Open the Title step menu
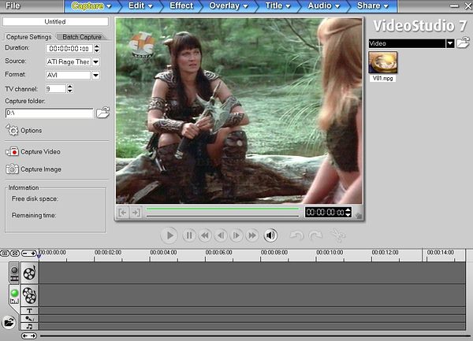The height and width of the screenshot is (341, 473). [277, 6]
